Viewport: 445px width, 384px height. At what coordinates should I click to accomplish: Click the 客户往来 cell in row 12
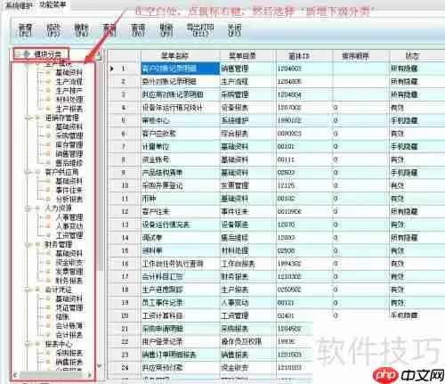[x=181, y=212]
